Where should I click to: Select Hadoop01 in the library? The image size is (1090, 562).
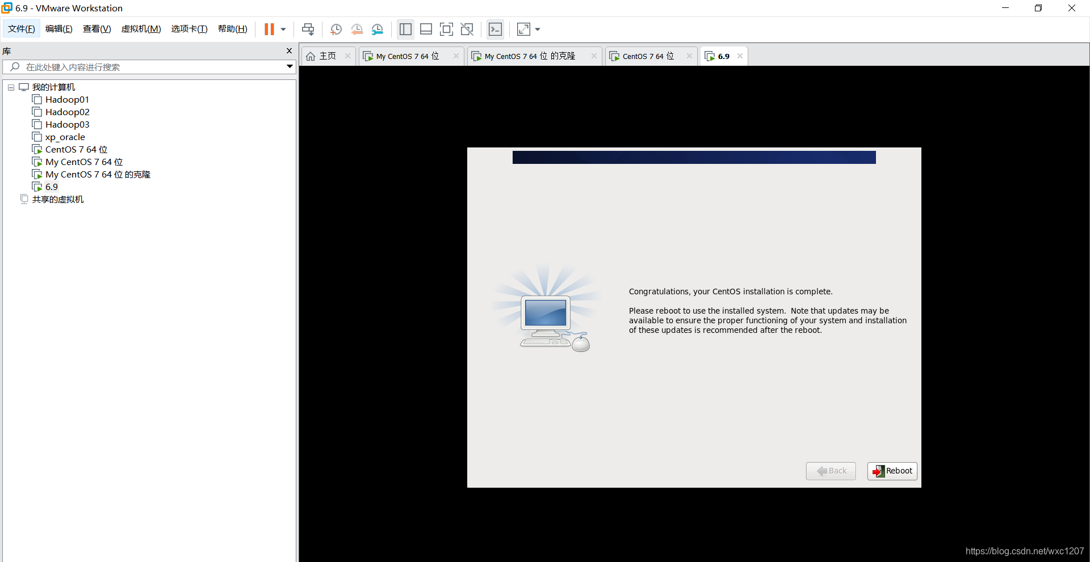click(x=67, y=100)
